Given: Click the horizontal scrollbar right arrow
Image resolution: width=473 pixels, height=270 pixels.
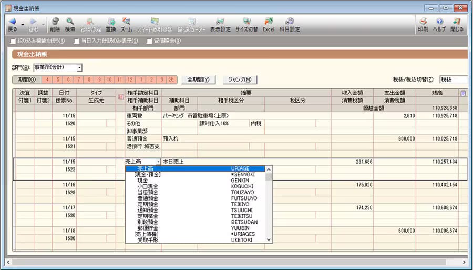Looking at the screenshot, I should click(464, 262).
